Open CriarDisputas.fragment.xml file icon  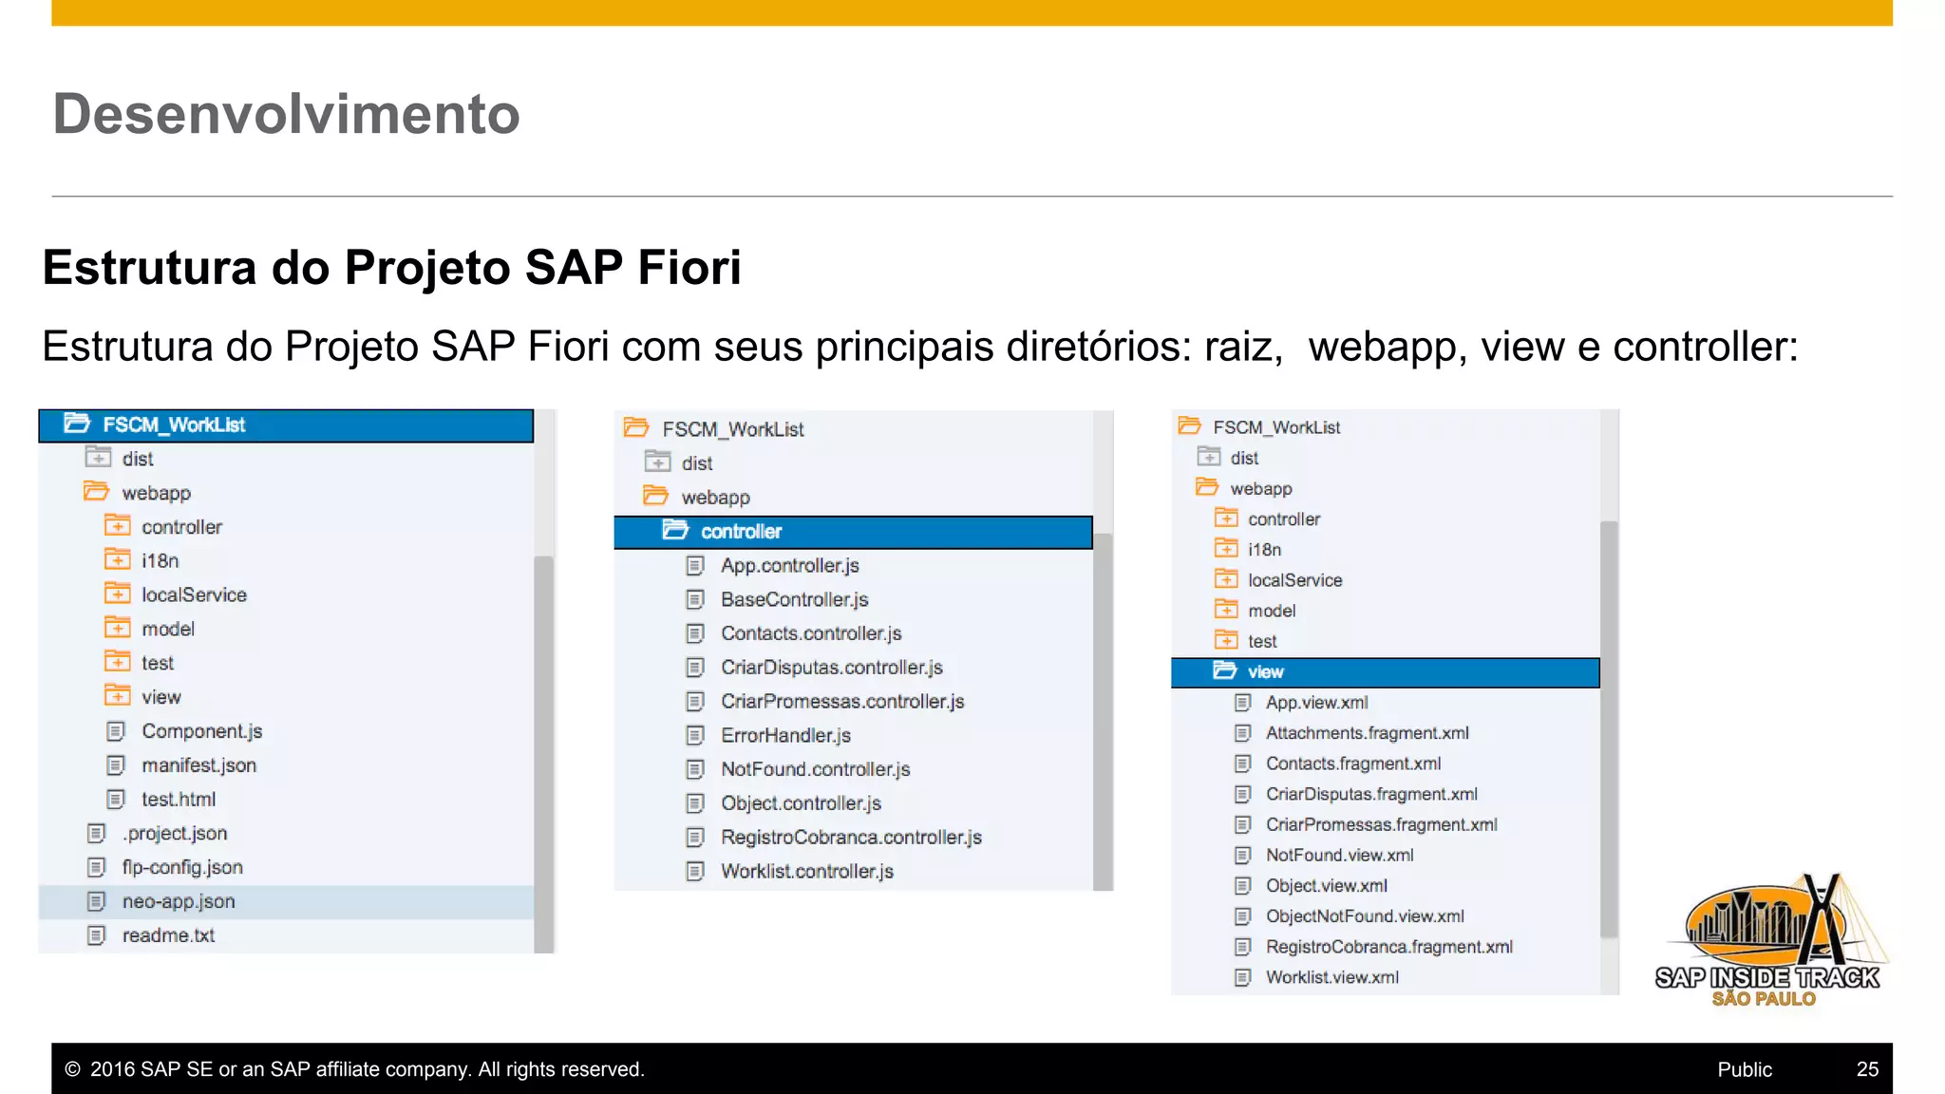click(x=1242, y=794)
